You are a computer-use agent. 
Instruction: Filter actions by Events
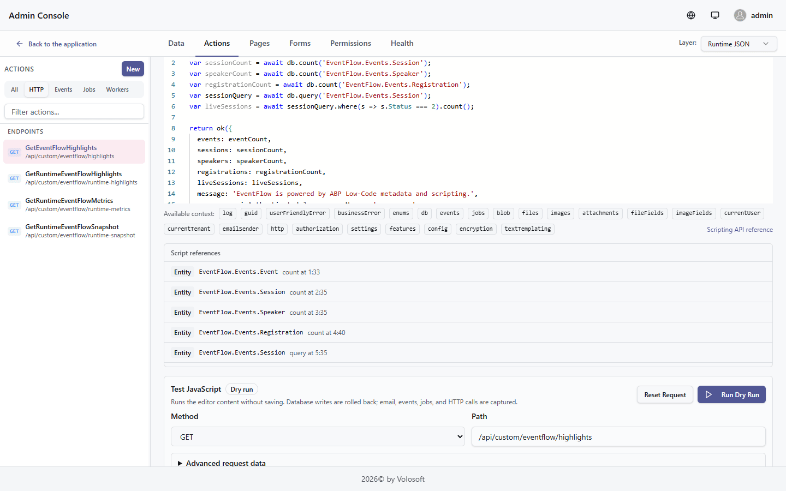(x=63, y=89)
